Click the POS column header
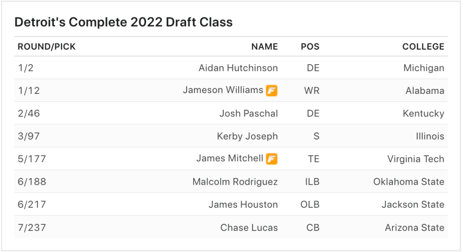The image size is (462, 252). click(310, 47)
